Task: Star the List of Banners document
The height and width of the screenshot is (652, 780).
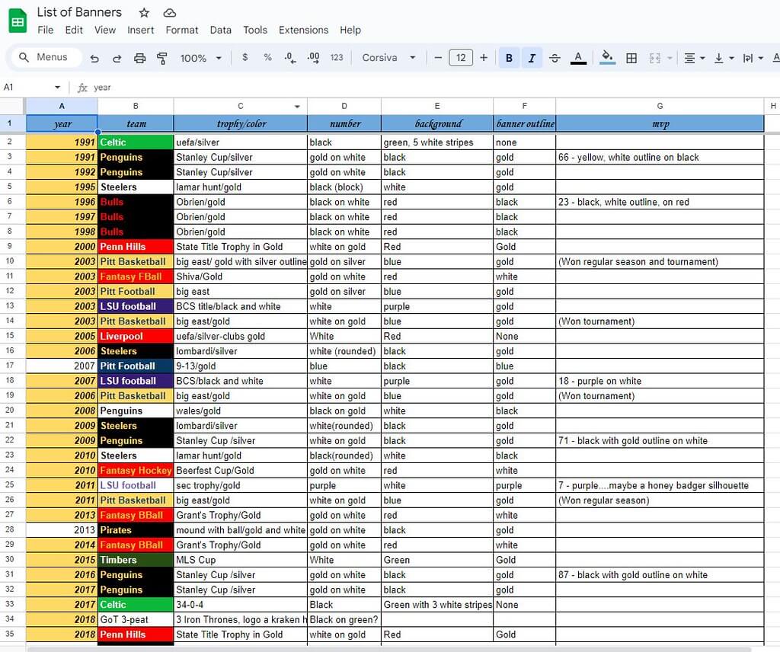Action: 144,12
